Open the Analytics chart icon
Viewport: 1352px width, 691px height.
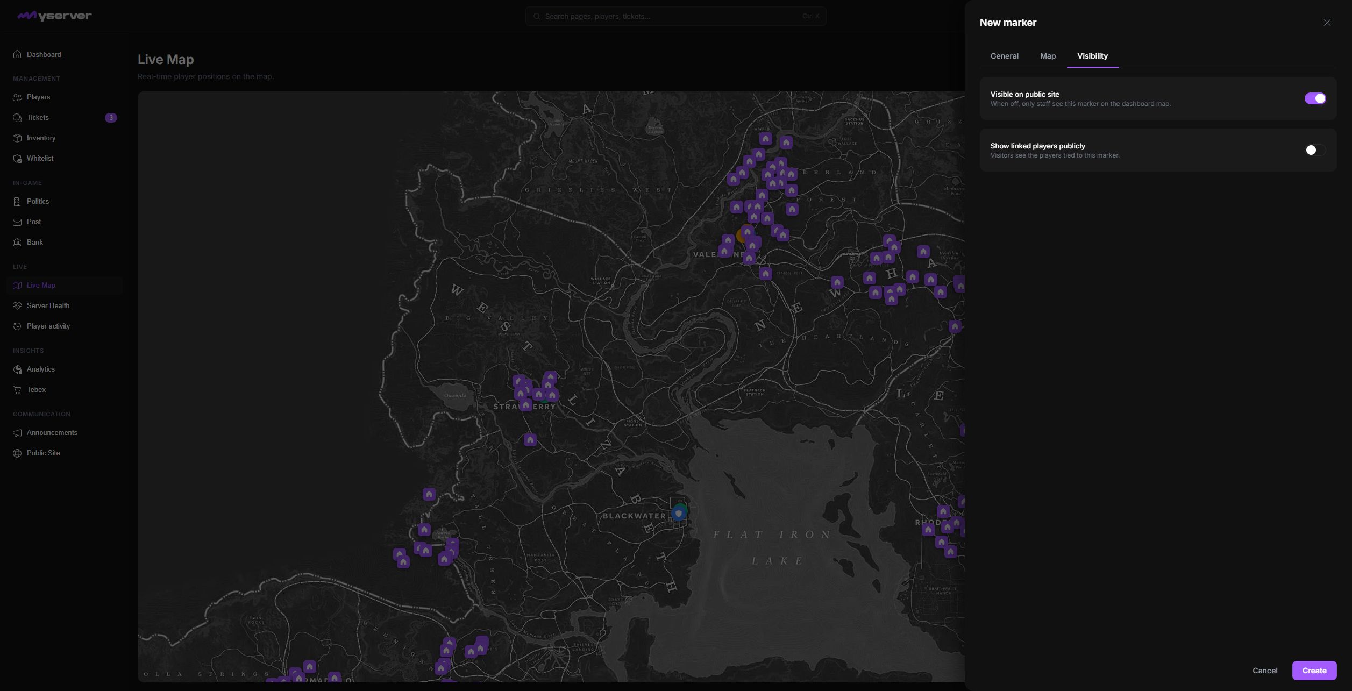[x=17, y=369]
